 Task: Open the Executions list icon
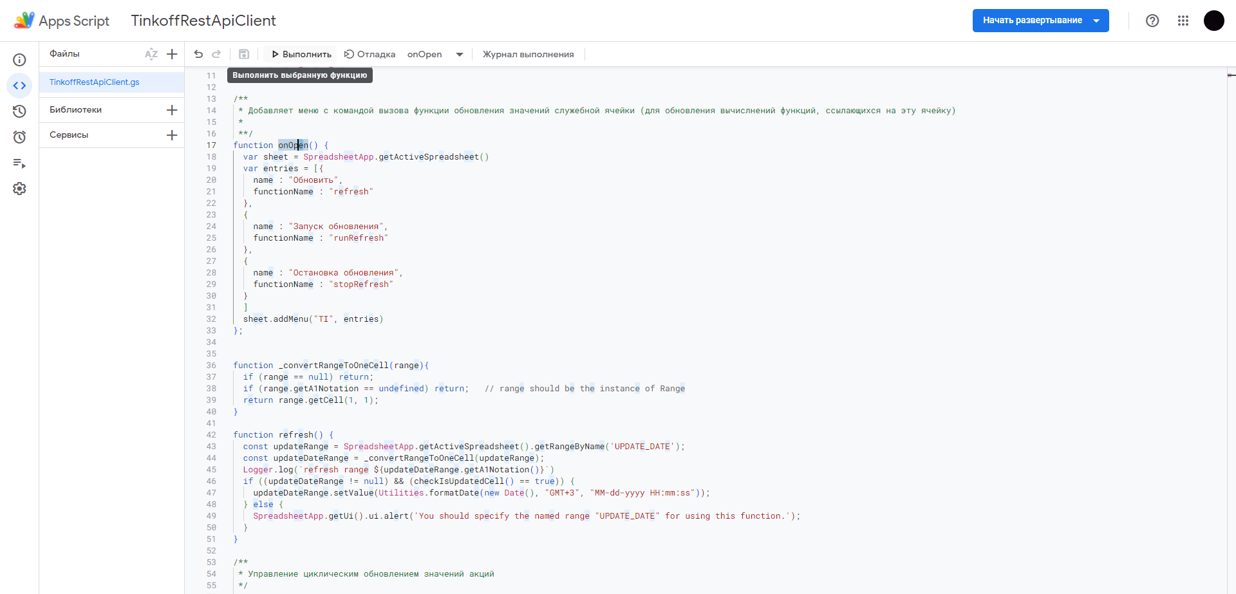[19, 163]
